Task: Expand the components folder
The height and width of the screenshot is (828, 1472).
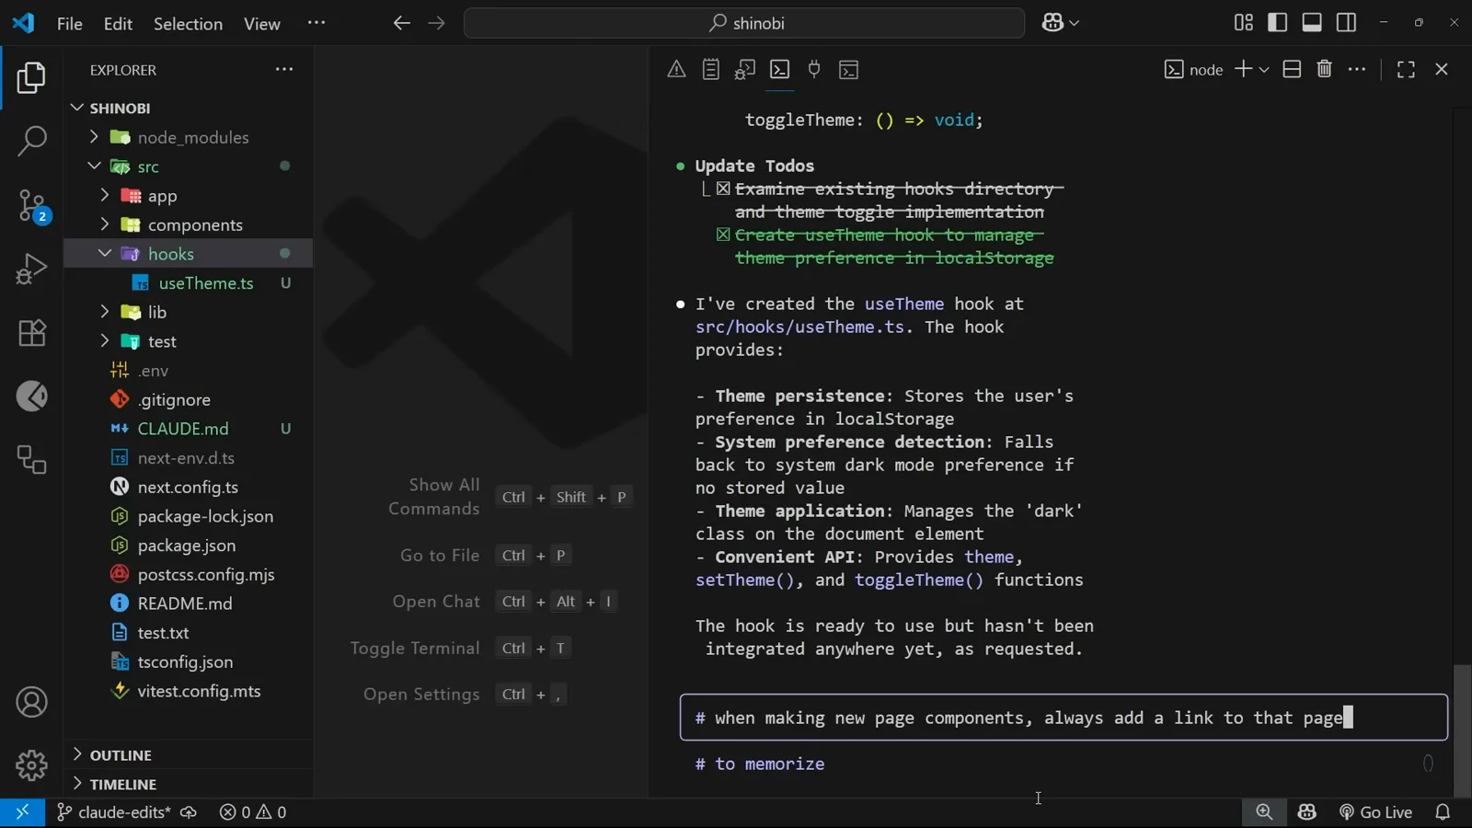Action: point(105,224)
